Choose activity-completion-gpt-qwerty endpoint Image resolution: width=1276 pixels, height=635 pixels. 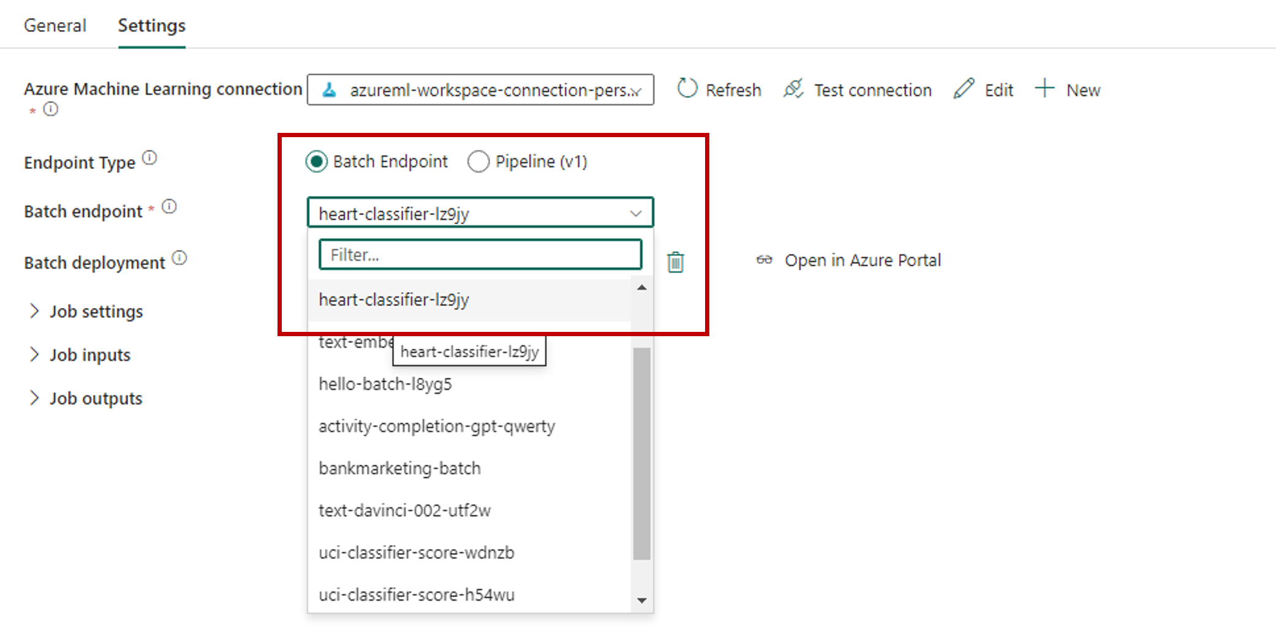(x=469, y=426)
